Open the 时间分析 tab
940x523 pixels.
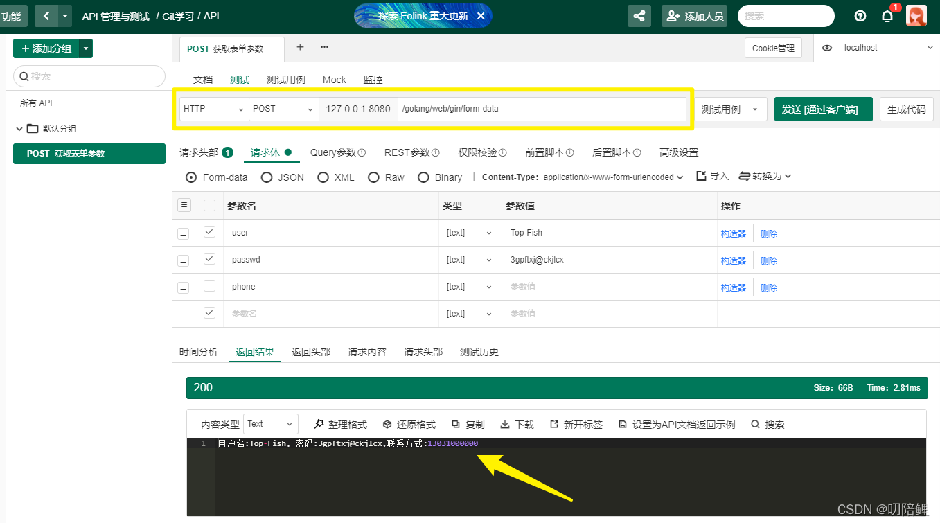click(x=199, y=352)
